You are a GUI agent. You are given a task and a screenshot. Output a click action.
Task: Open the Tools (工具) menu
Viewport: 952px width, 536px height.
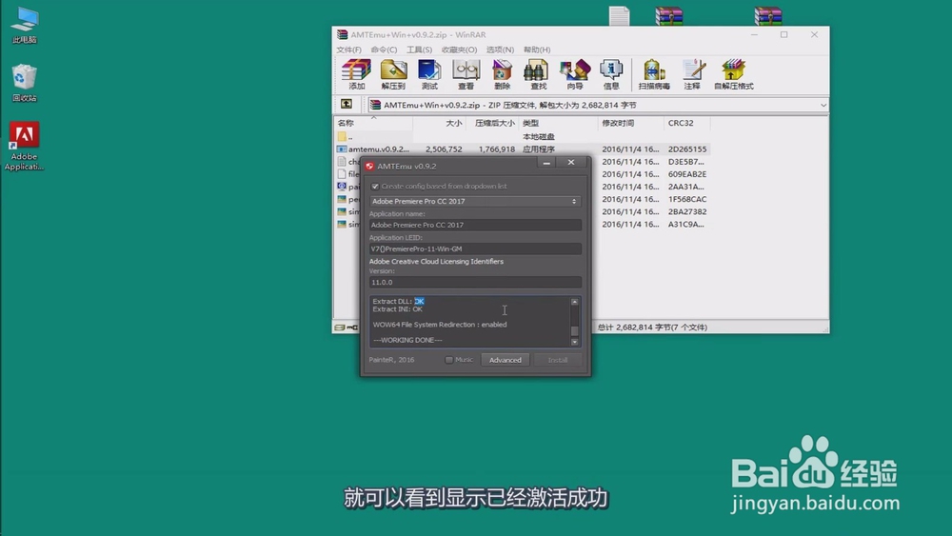[419, 50]
